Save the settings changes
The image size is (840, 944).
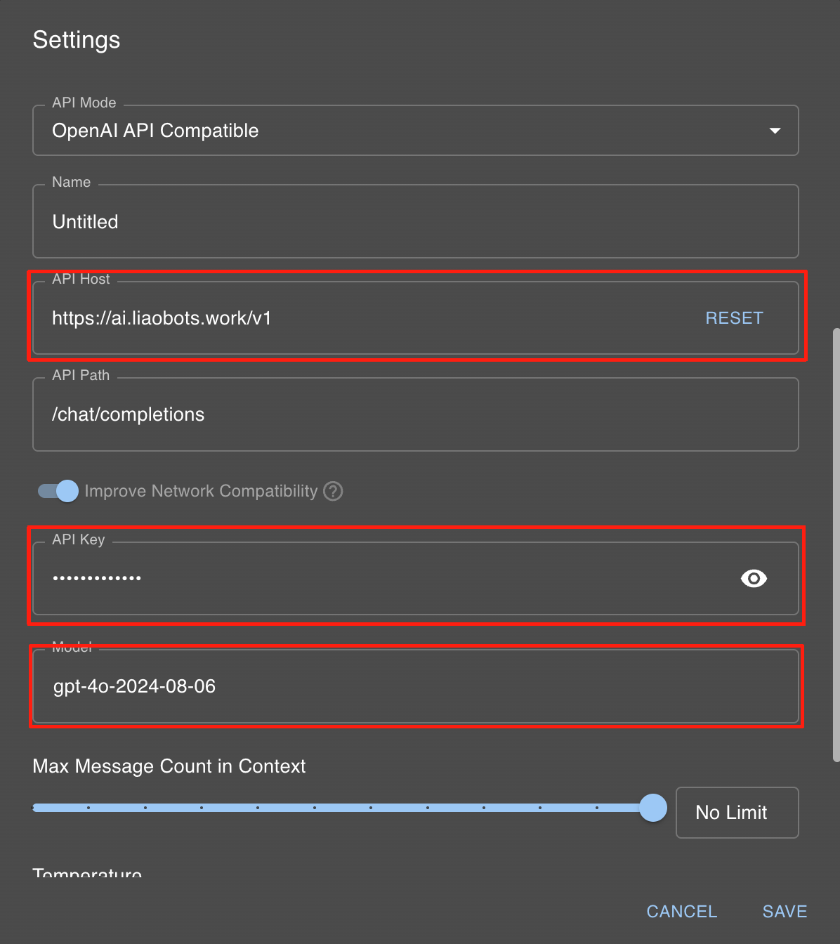(x=784, y=911)
